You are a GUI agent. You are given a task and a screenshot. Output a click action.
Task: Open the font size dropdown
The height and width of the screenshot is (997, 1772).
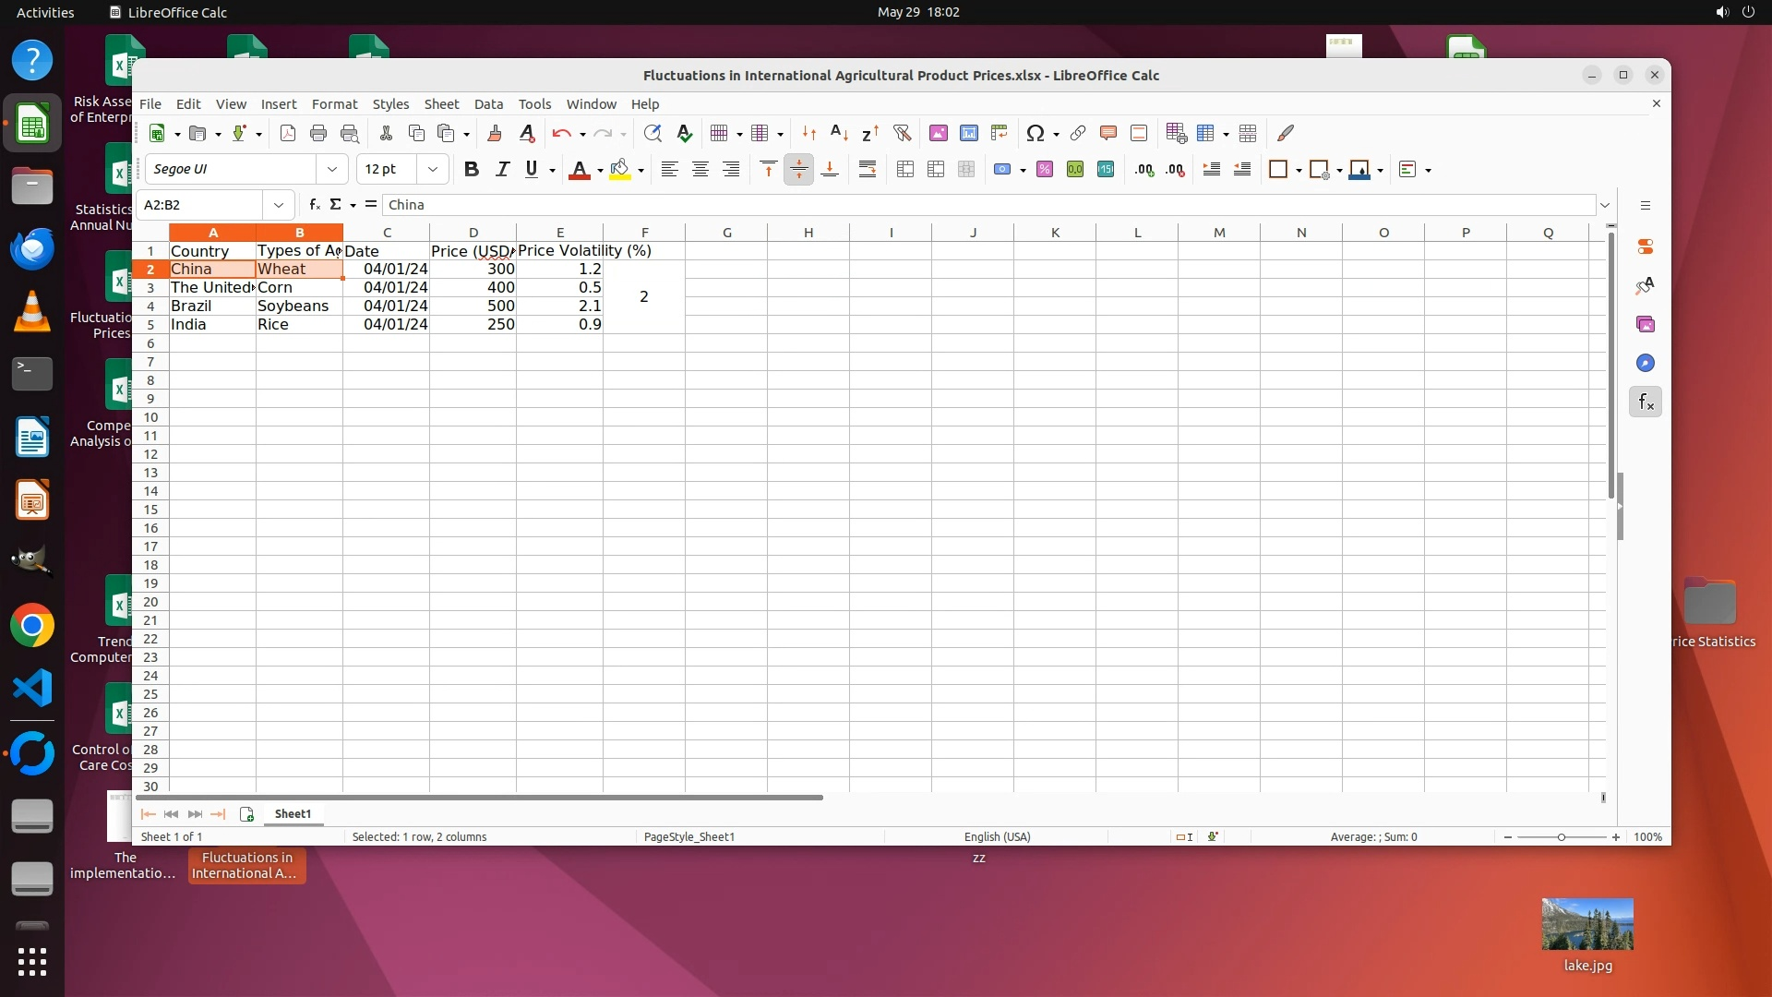point(432,170)
